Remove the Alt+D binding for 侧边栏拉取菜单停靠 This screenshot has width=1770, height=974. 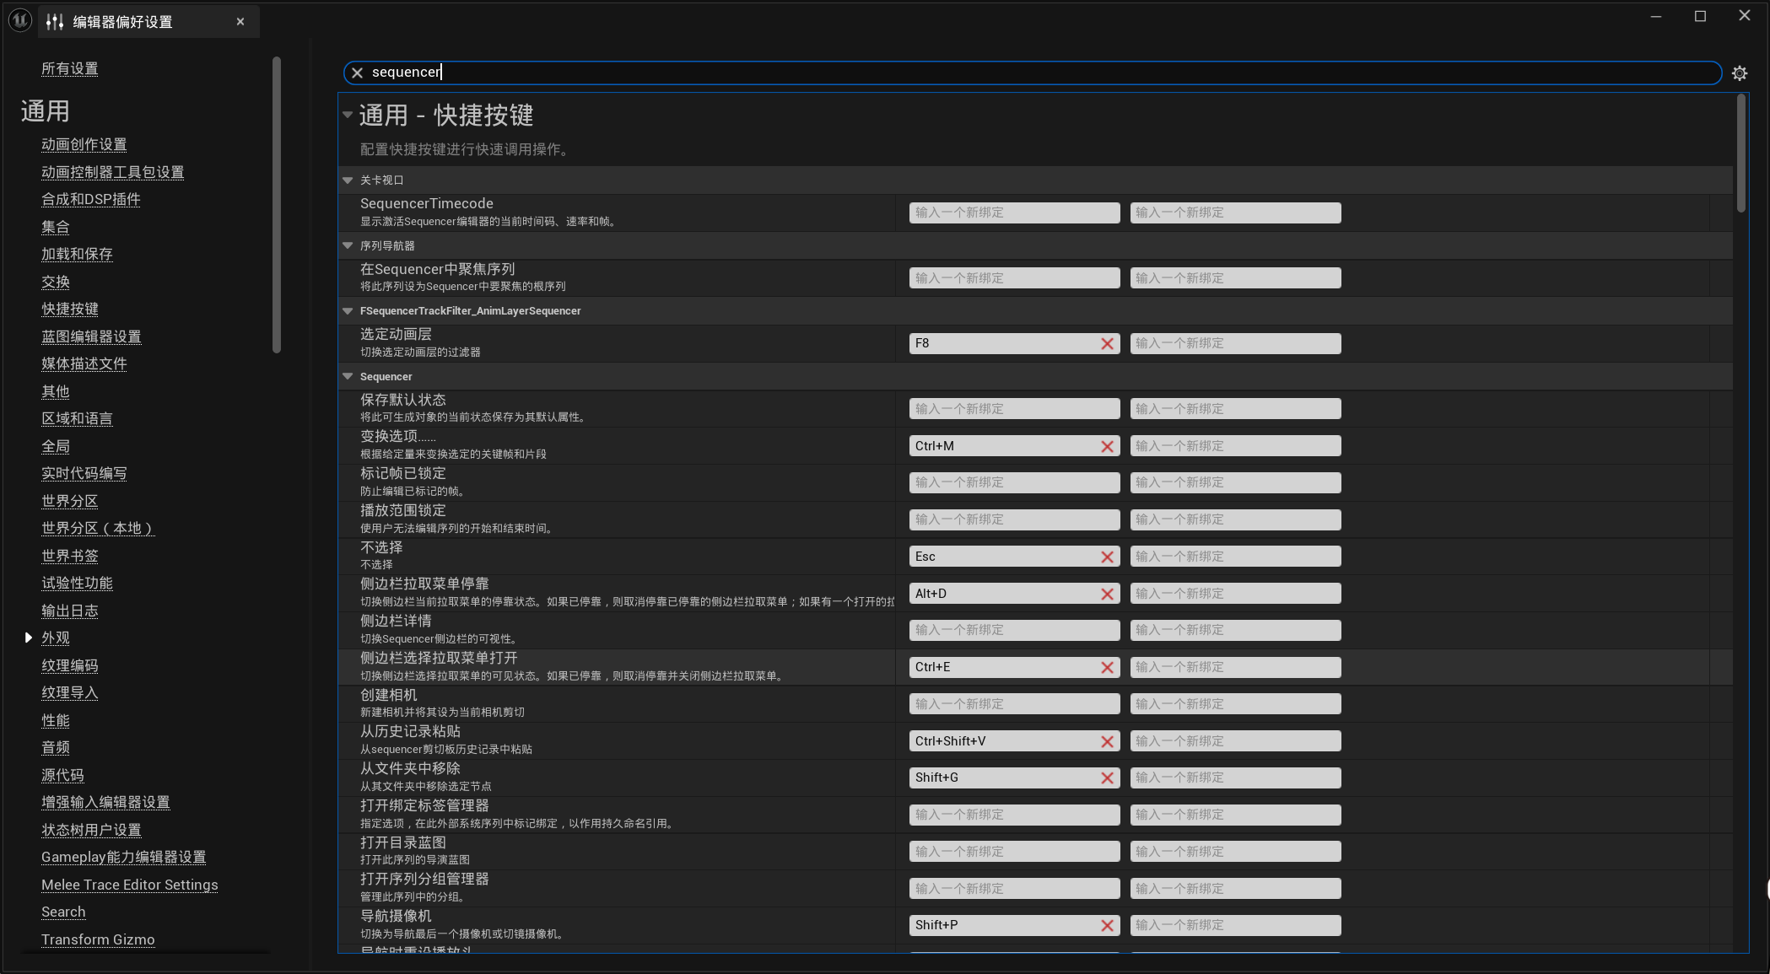(1107, 595)
